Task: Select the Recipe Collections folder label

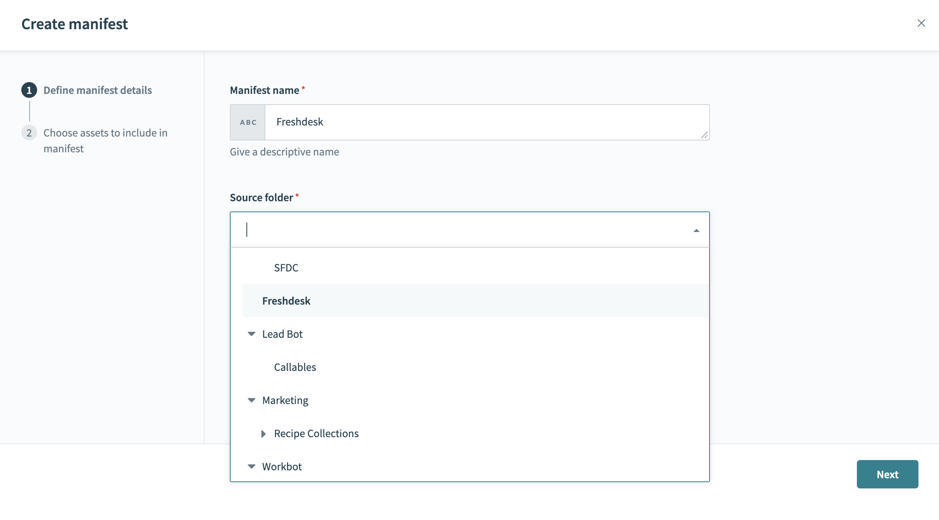Action: tap(316, 434)
